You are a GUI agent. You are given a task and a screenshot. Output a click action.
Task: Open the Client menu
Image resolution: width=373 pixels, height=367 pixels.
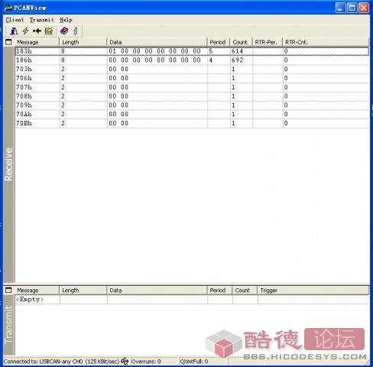tap(15, 20)
